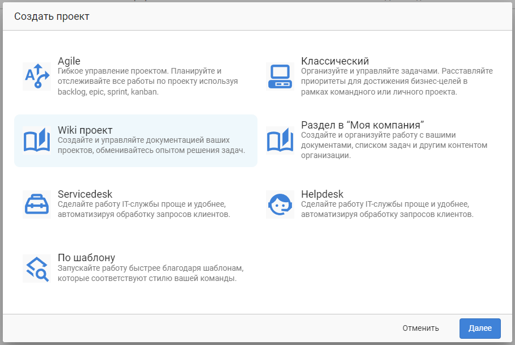Click the Раздел в "Моя компания" book icon
The image size is (515, 345).
pyautogui.click(x=280, y=140)
